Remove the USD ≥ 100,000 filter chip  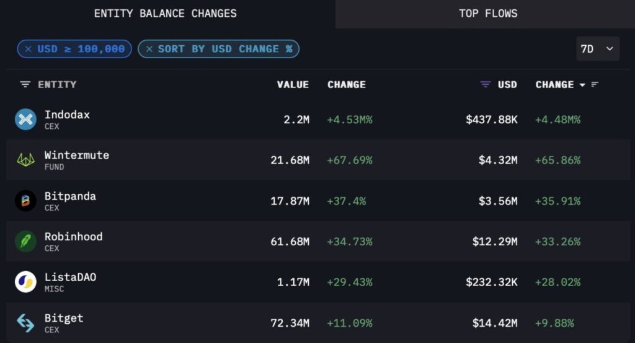tap(29, 49)
